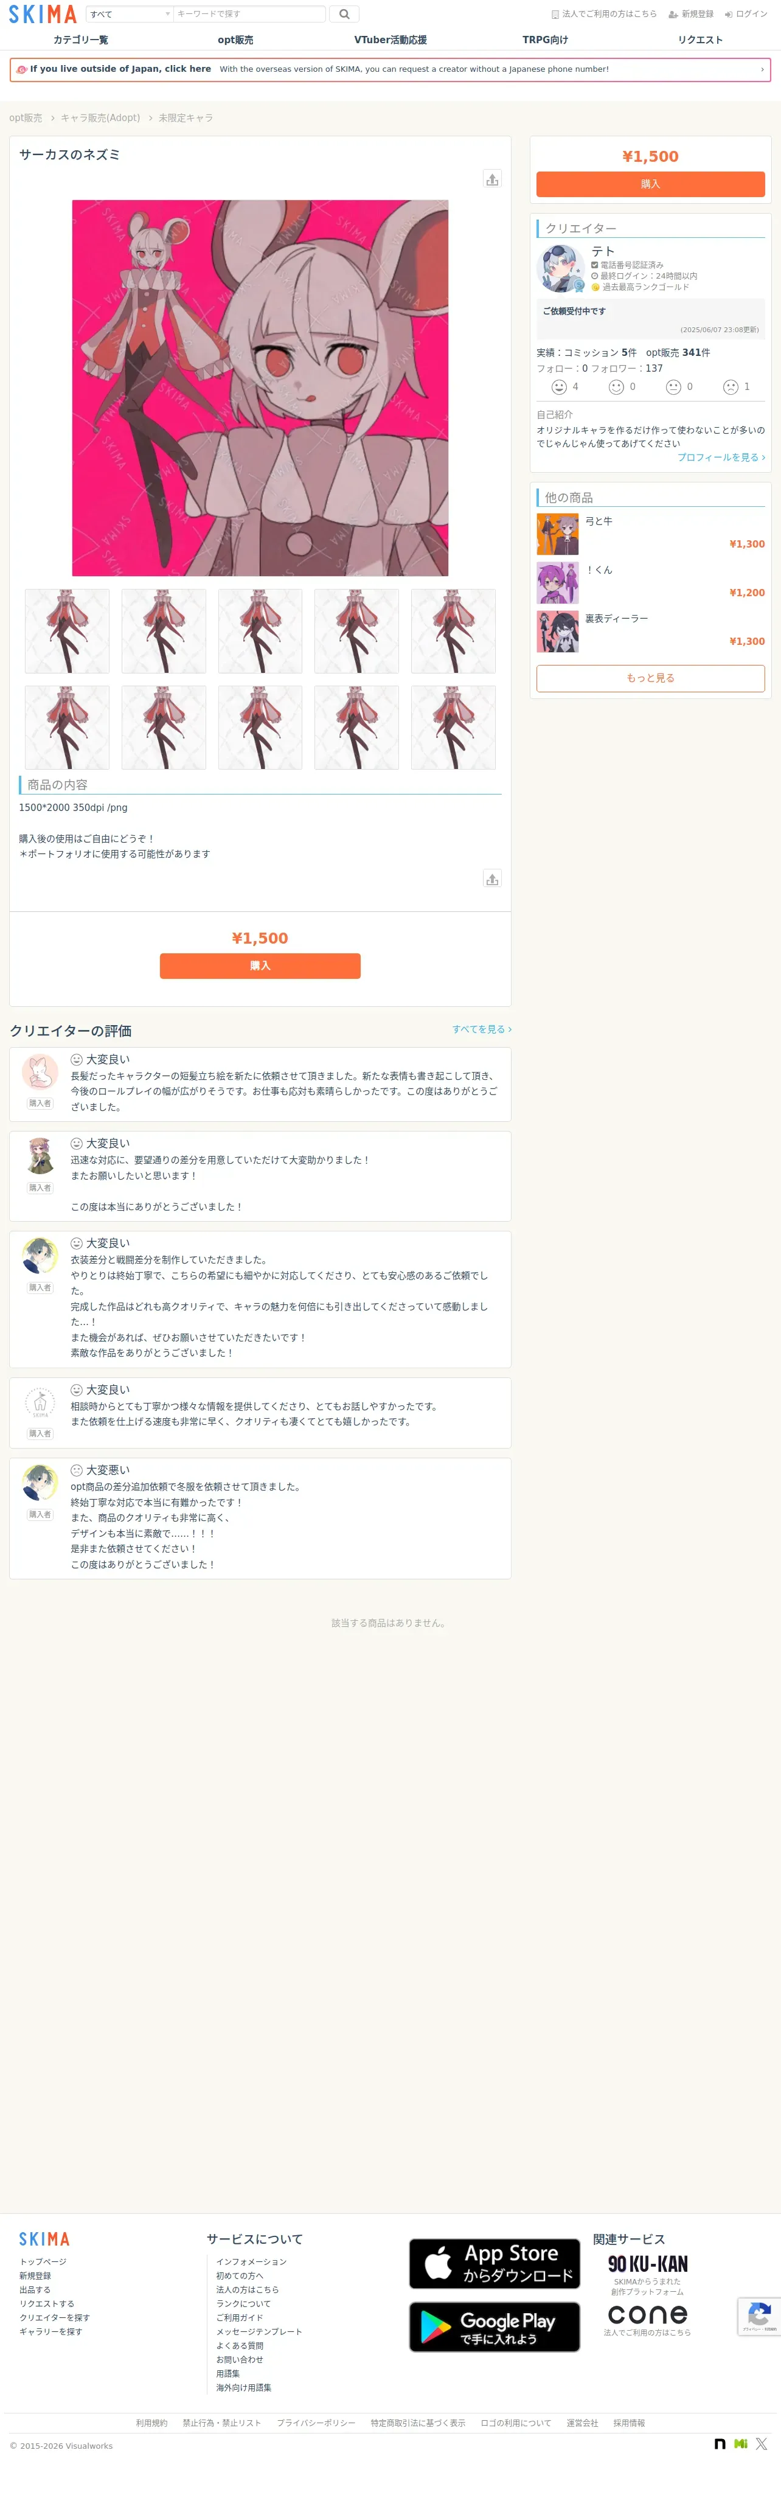Click the App Store download badge

coord(495,2264)
